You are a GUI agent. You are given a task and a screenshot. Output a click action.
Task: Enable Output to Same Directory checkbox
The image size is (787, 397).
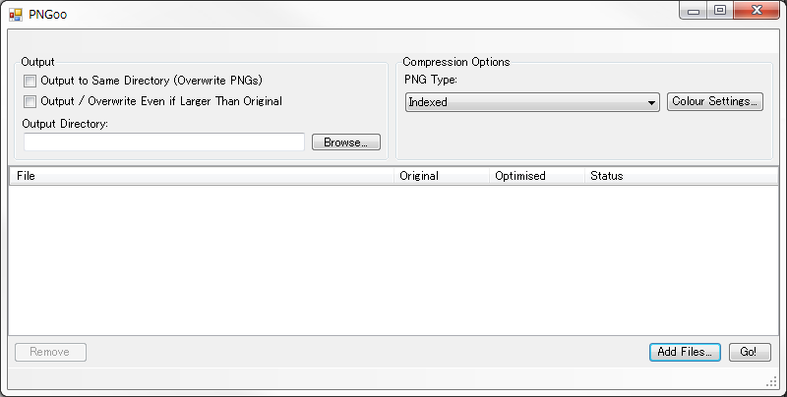(30, 81)
